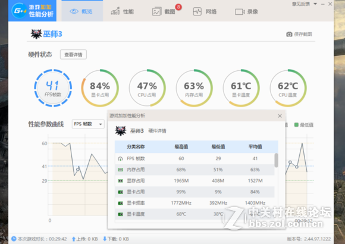Viewport: 345px width, 244px height.
Task: Click the 分类名称 column header
Action: coord(136,146)
